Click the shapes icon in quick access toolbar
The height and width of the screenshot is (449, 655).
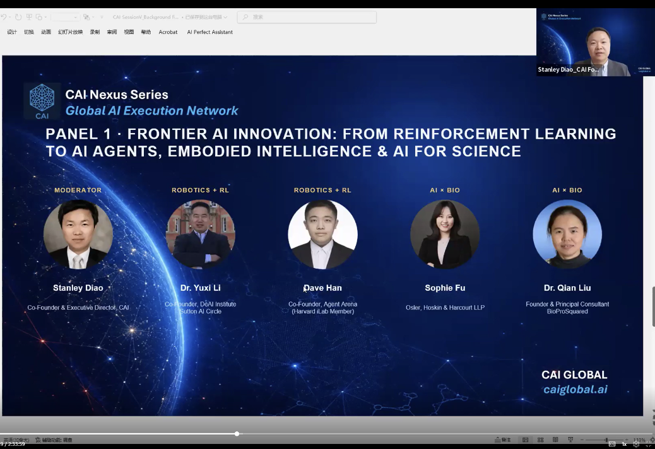coord(39,17)
